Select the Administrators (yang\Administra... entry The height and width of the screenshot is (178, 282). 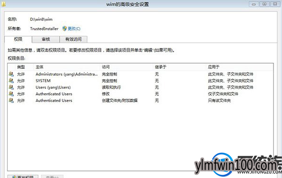coord(67,74)
